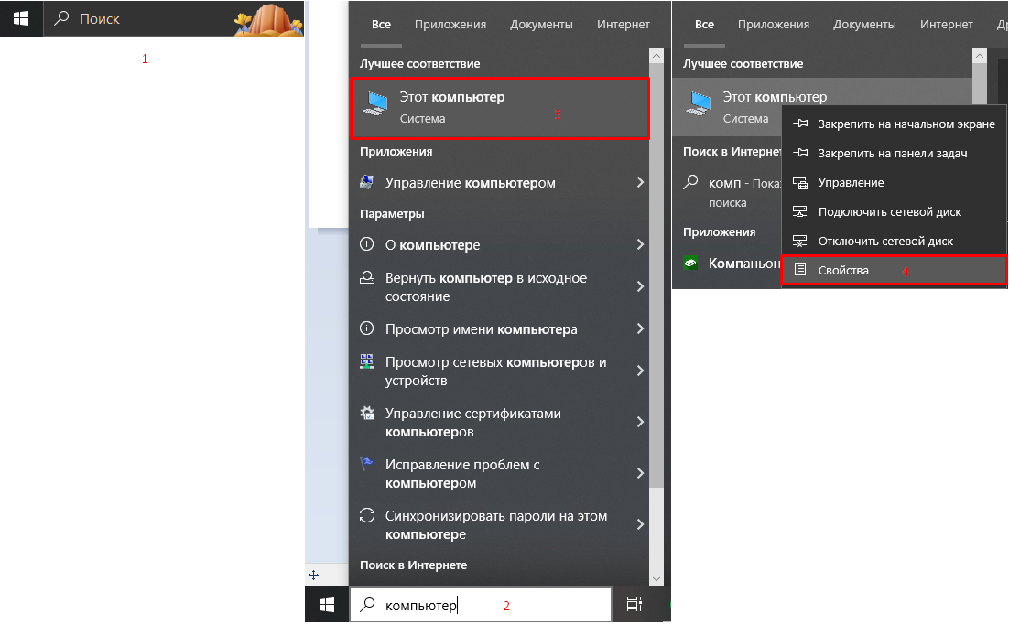
Task: Click sync icon for Синхронизировать пароли на этом компьютере
Action: coord(367,516)
